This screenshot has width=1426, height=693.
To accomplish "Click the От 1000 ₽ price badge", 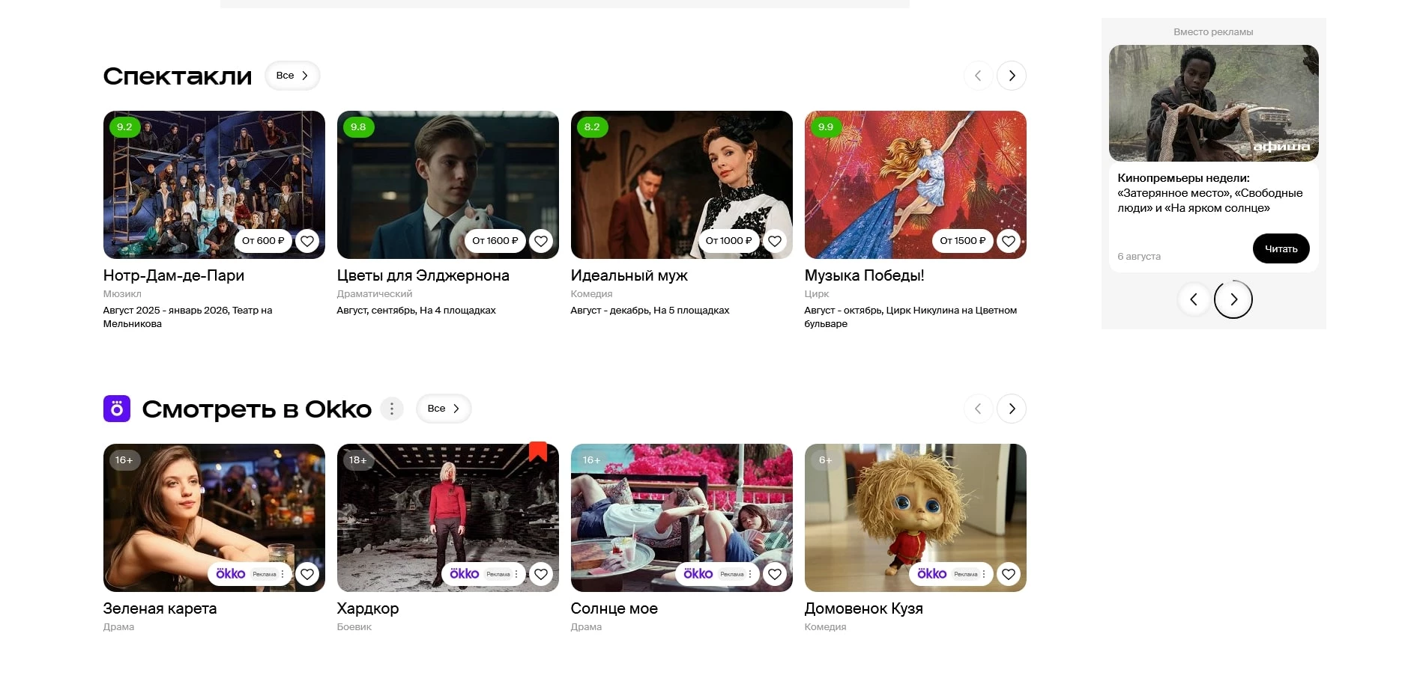I will (728, 241).
